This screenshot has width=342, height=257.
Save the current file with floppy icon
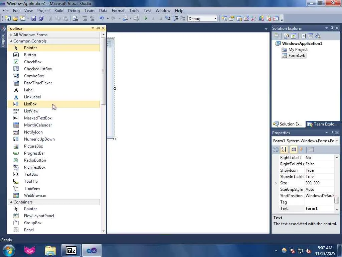tap(34, 19)
